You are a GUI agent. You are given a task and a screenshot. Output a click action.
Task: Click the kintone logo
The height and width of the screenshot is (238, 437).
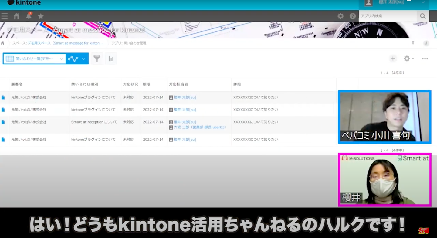point(24,2)
